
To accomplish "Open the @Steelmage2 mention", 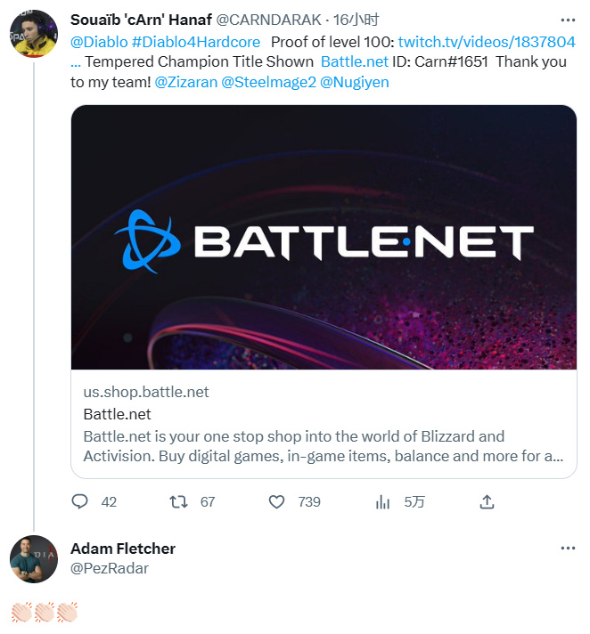I will pyautogui.click(x=268, y=82).
